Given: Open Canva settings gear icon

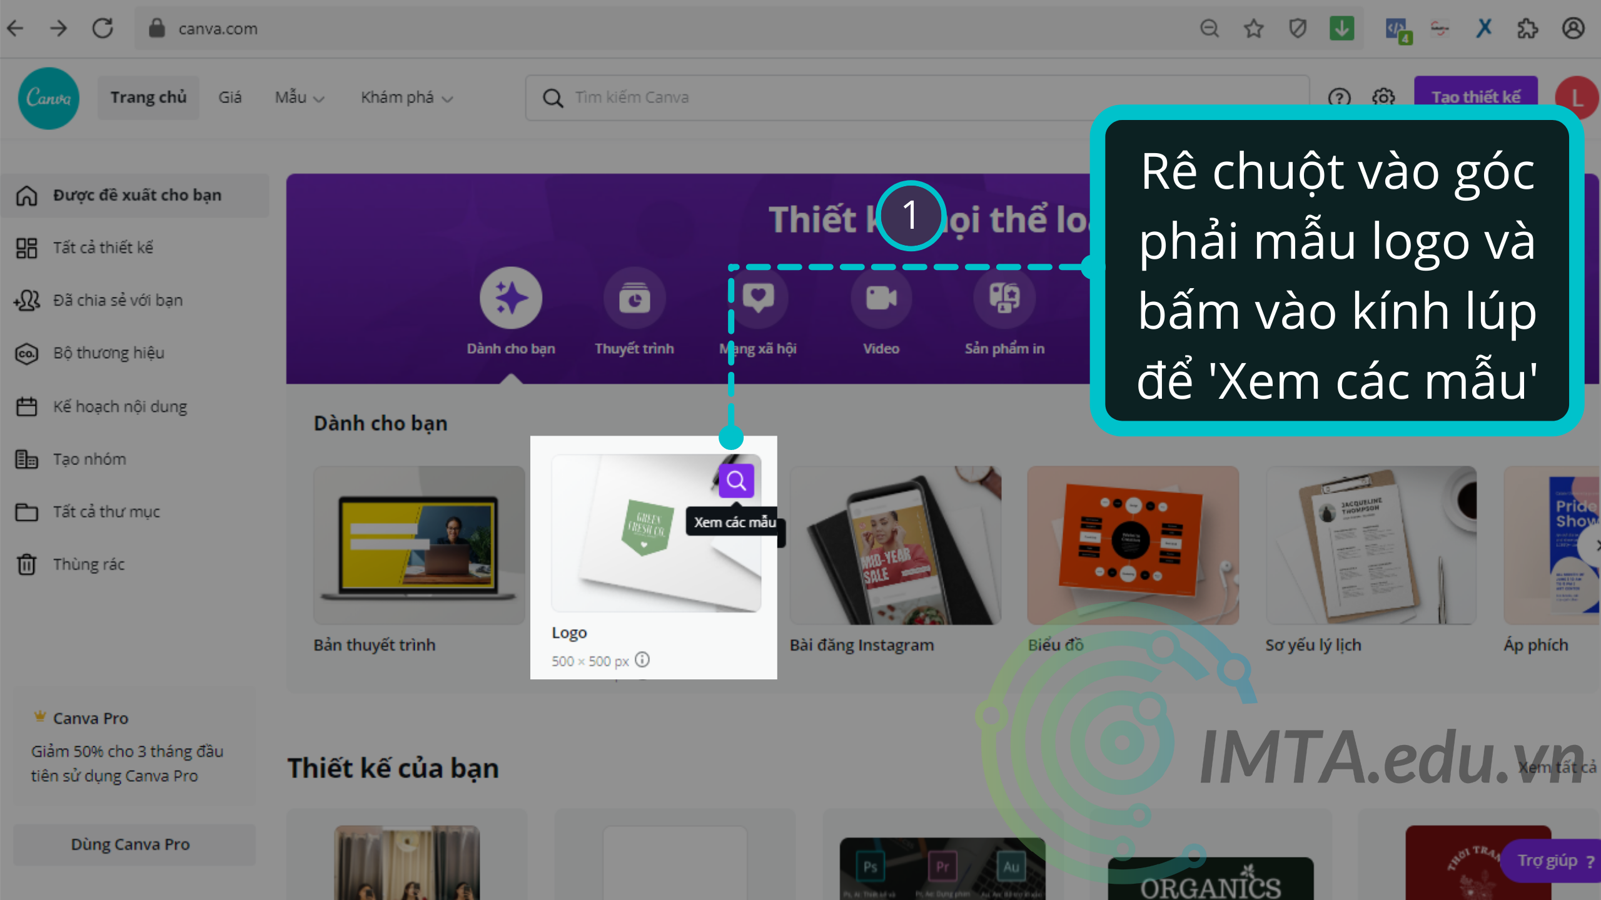Looking at the screenshot, I should pyautogui.click(x=1383, y=97).
